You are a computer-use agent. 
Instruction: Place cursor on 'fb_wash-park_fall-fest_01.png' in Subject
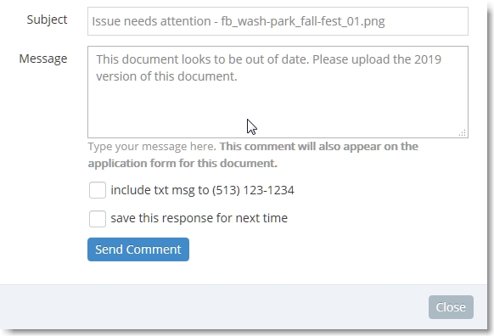(303, 21)
